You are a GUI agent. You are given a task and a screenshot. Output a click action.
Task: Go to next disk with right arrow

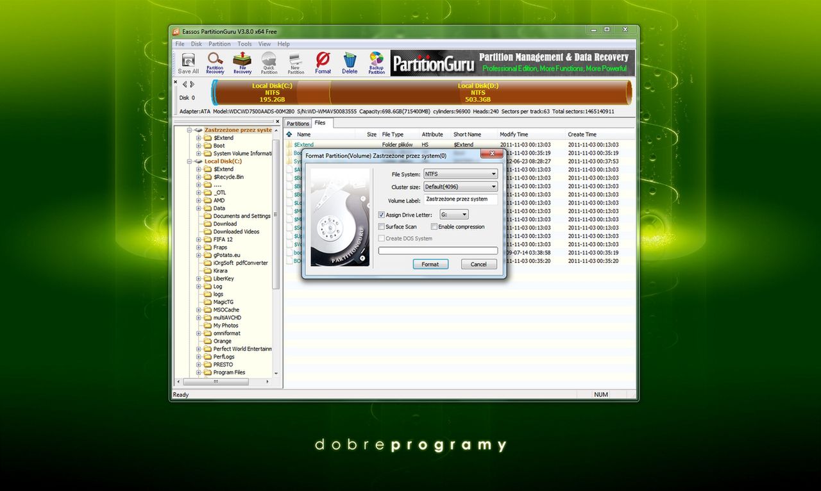point(192,84)
